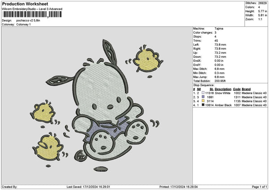Click the Width value "5.81 in"
The height and width of the screenshot is (190, 269).
pos(262,15)
